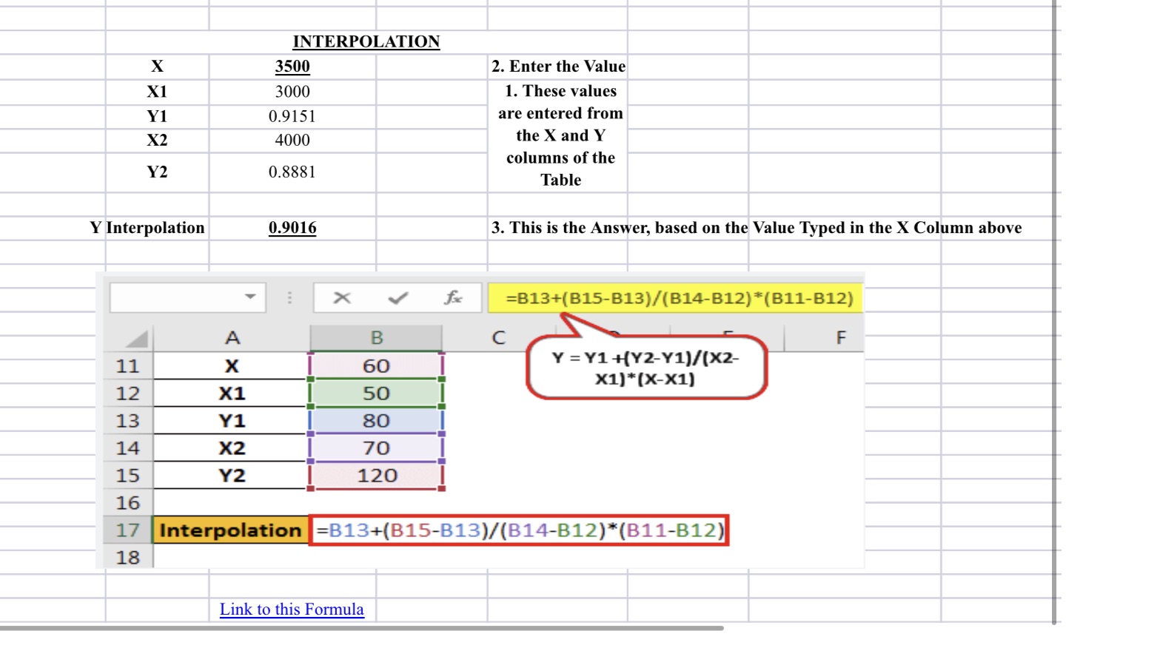Click the formula in cell B17
This screenshot has width=1163, height=645.
click(x=519, y=530)
